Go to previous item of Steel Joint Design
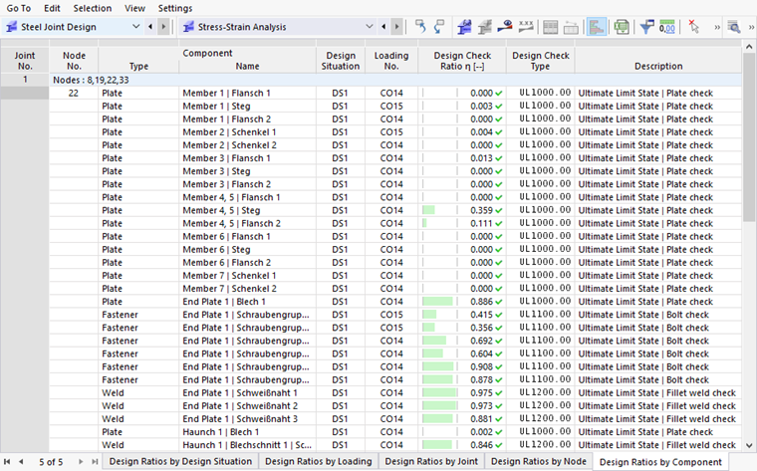The width and height of the screenshot is (757, 471). (x=150, y=27)
